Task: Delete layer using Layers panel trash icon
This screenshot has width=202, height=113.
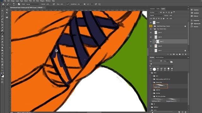Action: click(x=186, y=54)
